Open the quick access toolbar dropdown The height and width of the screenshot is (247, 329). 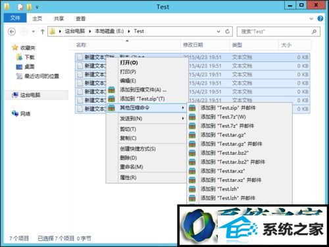point(37,7)
